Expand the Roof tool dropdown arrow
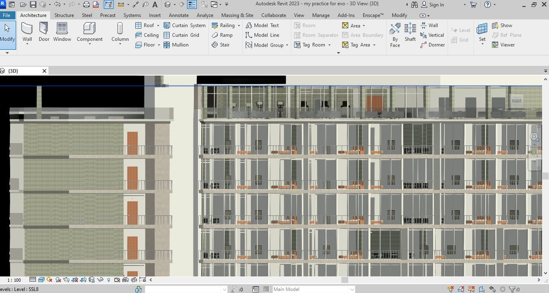 click(x=158, y=25)
